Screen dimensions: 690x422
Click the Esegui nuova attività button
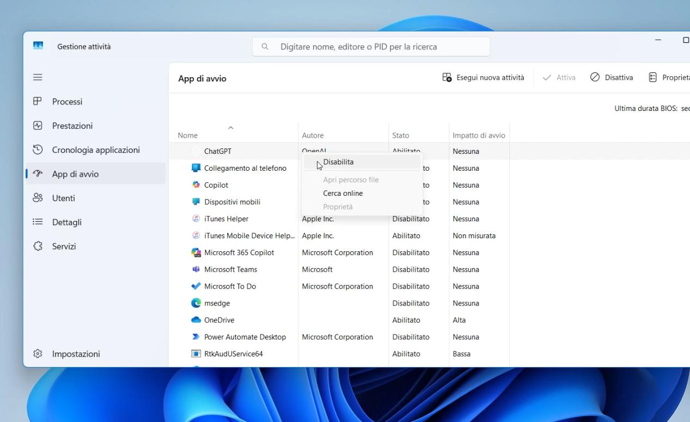[483, 78]
